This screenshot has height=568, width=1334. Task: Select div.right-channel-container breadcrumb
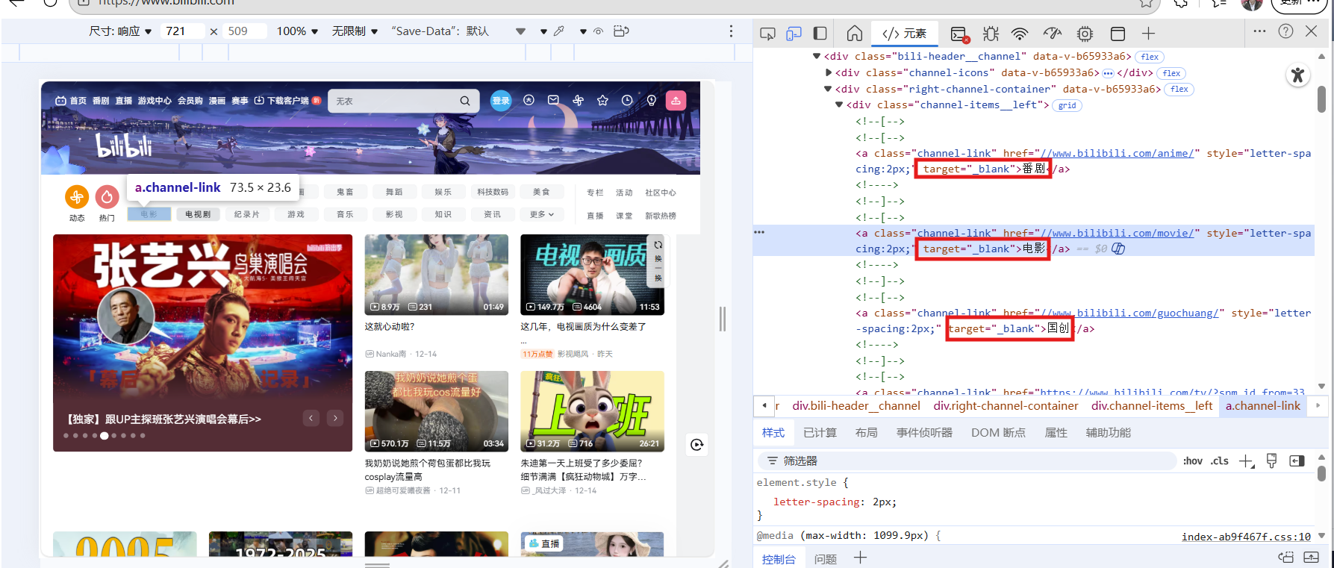(x=1006, y=406)
